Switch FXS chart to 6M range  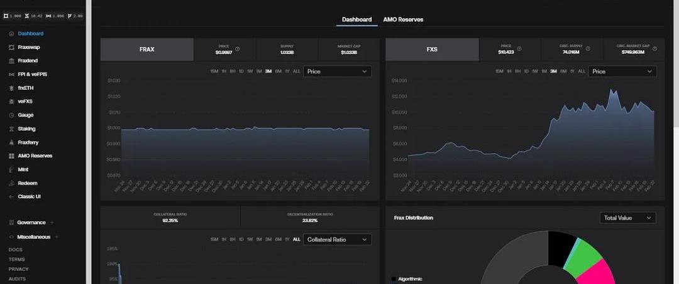coord(563,71)
